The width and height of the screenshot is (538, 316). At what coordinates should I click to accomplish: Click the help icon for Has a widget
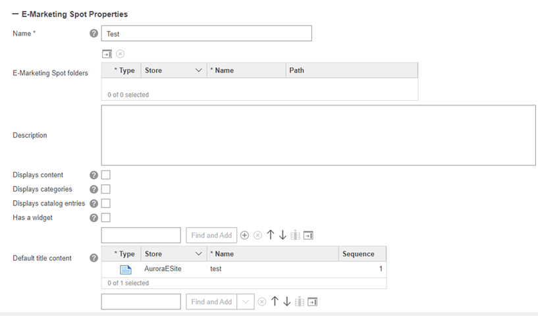(94, 218)
